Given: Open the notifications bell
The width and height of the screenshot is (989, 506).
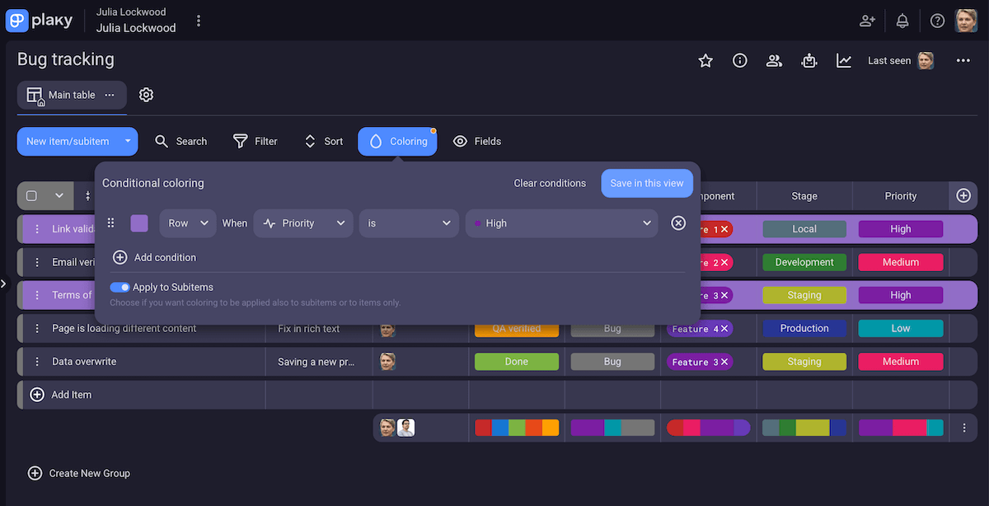Looking at the screenshot, I should point(902,21).
